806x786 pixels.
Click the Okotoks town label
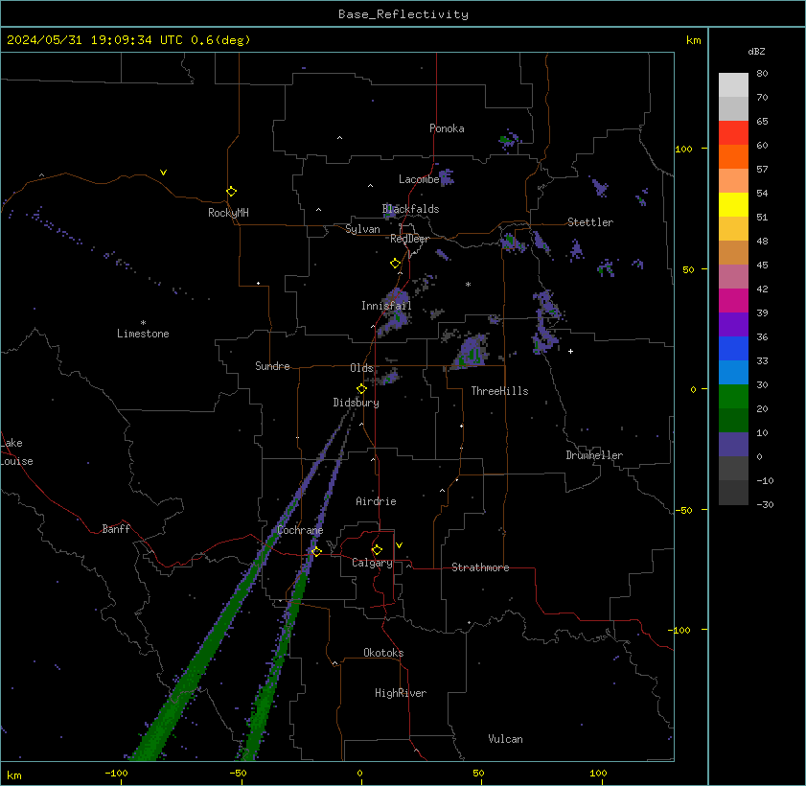(383, 653)
